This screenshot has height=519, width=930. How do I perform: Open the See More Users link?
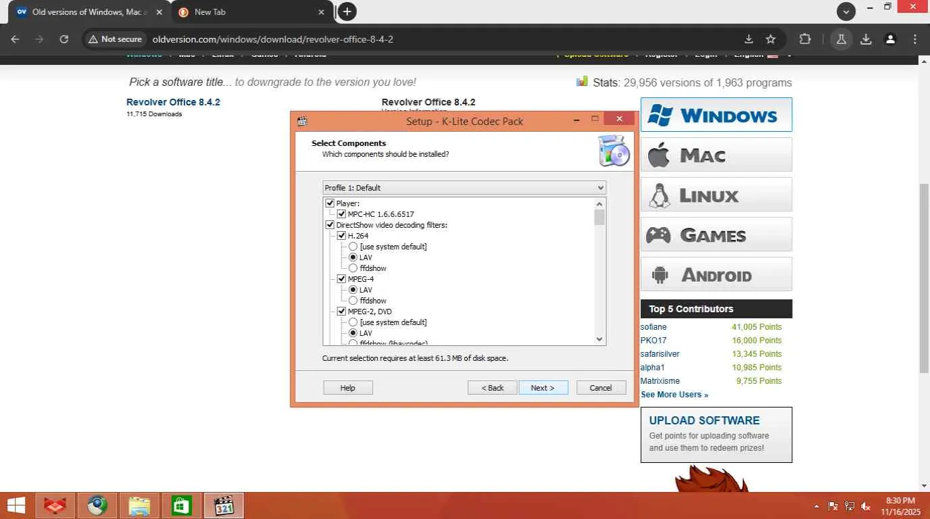[675, 395]
